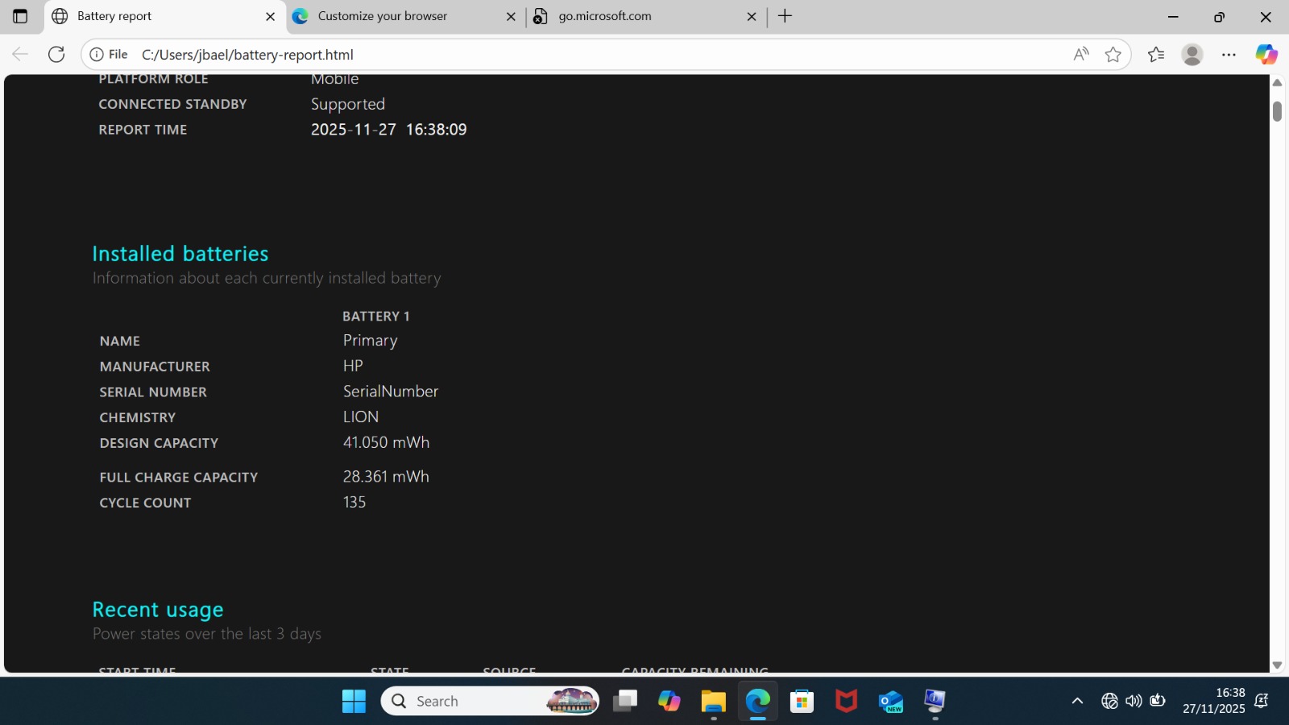Add this page to favorites star icon

1113,54
